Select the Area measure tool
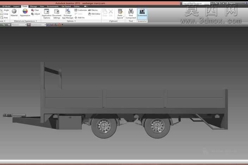The width and height of the screenshot is (248, 165). [x=4, y=18]
